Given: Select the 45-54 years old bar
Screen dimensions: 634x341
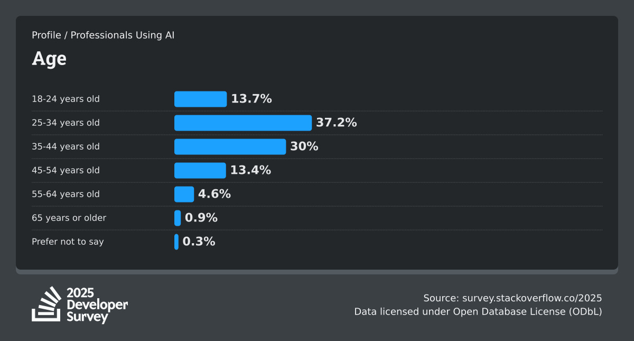Looking at the screenshot, I should [200, 170].
